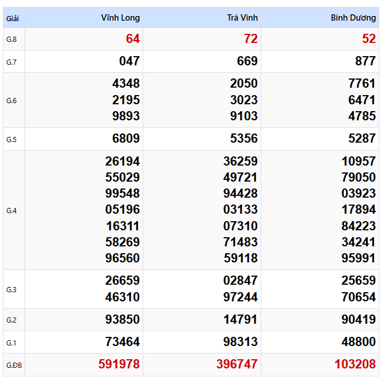Screen dimensions: 381x381
Task: Click Trà Vinh G.8 number 72
Action: 251,38
